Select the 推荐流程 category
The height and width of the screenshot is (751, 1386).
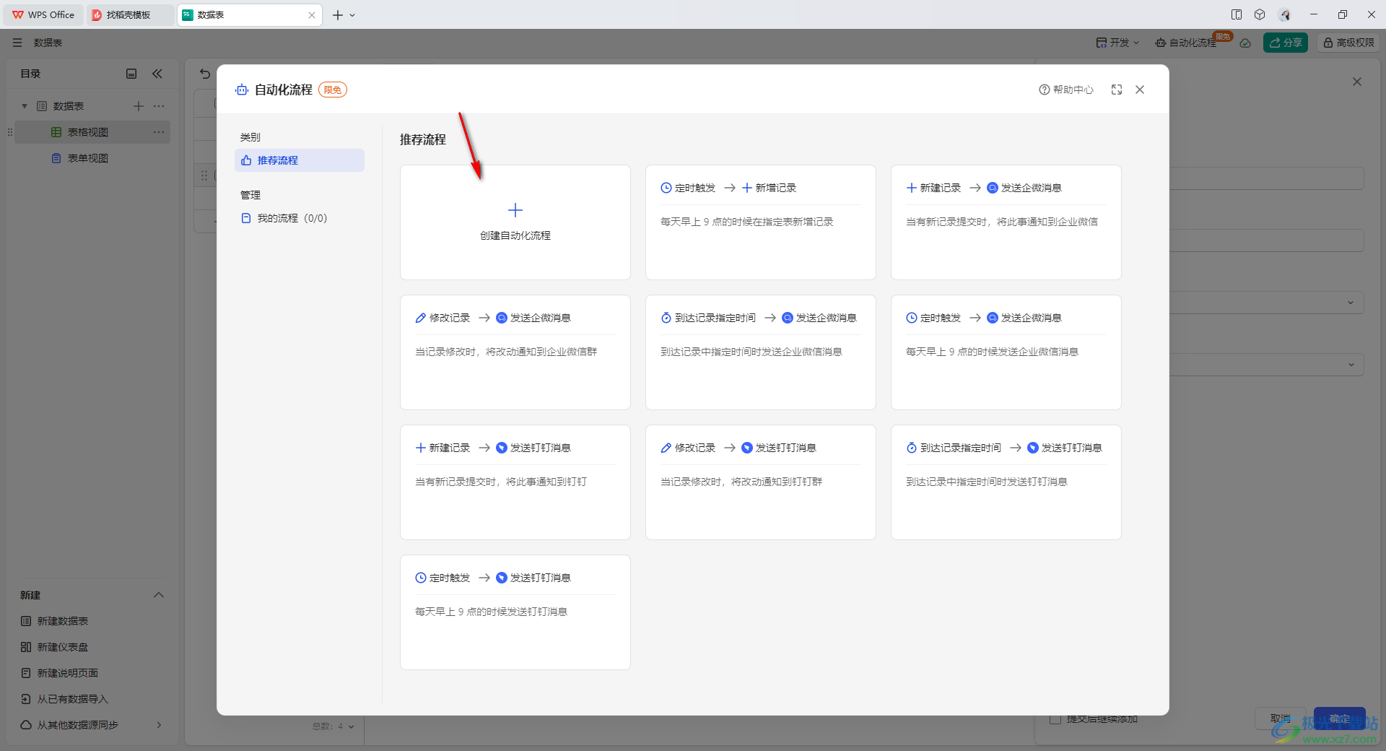(300, 160)
